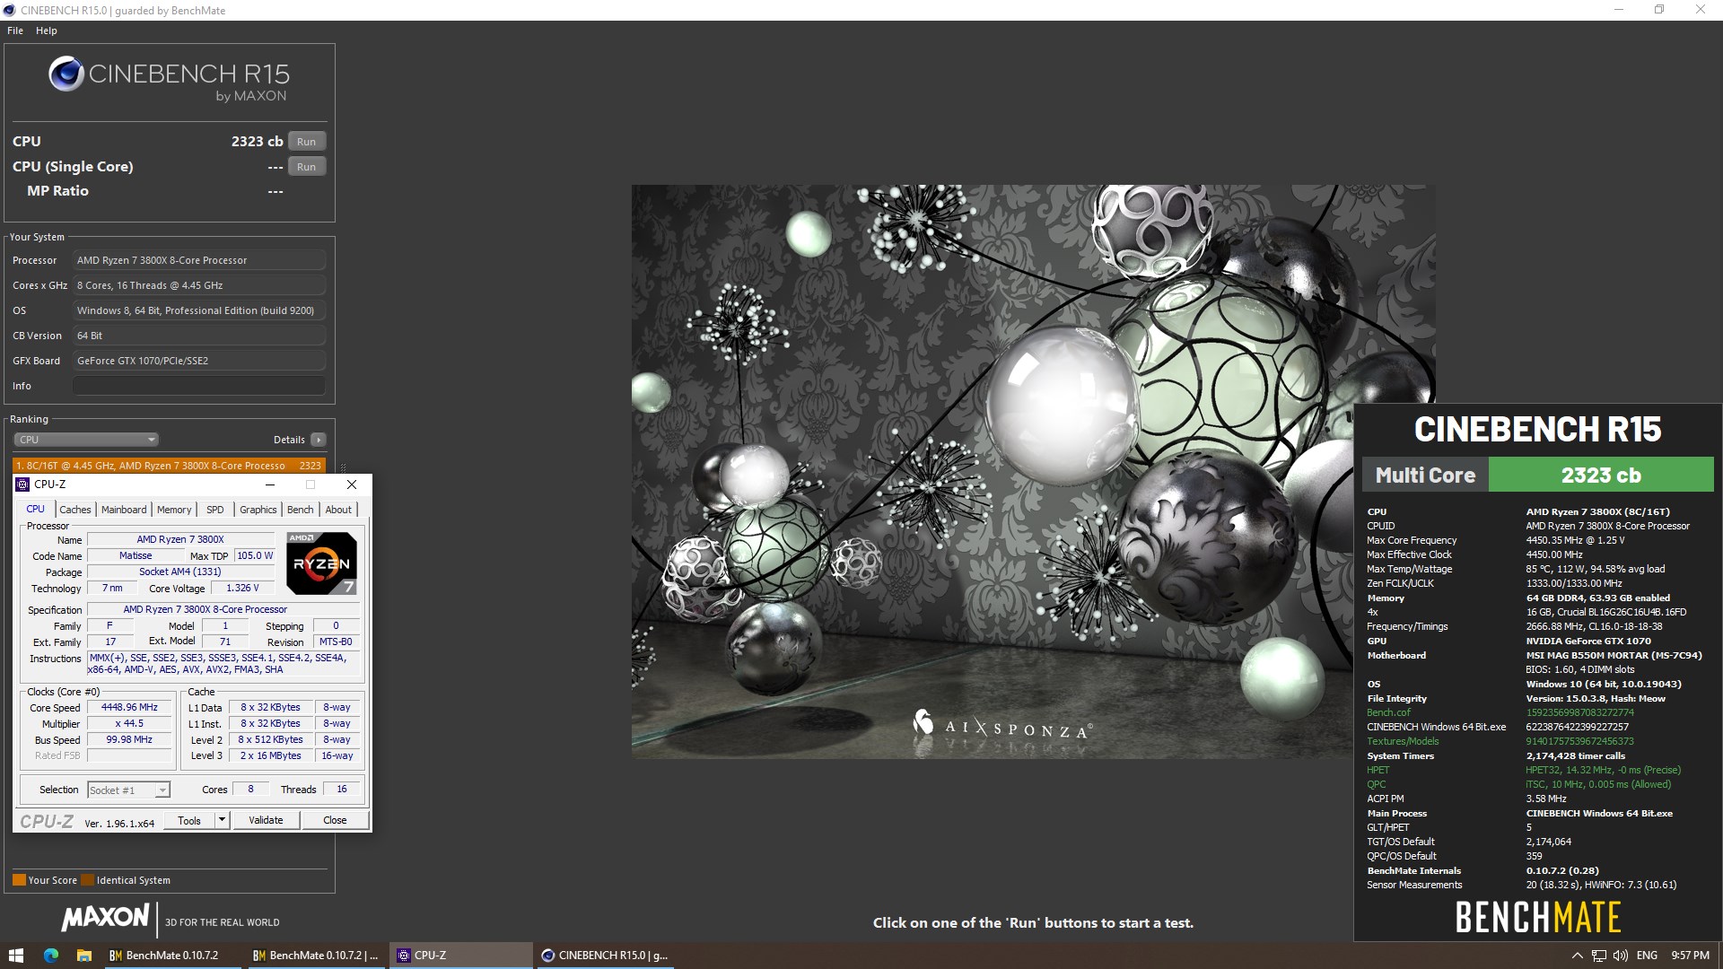Image resolution: width=1723 pixels, height=969 pixels.
Task: Expand the Tools dropdown arrow
Action: coord(223,821)
